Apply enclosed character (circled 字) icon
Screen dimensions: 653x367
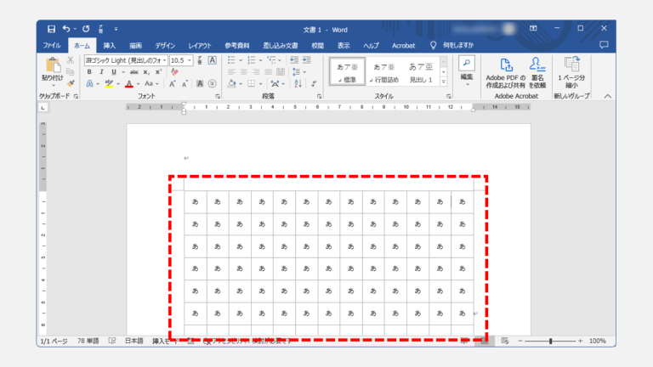coord(212,83)
